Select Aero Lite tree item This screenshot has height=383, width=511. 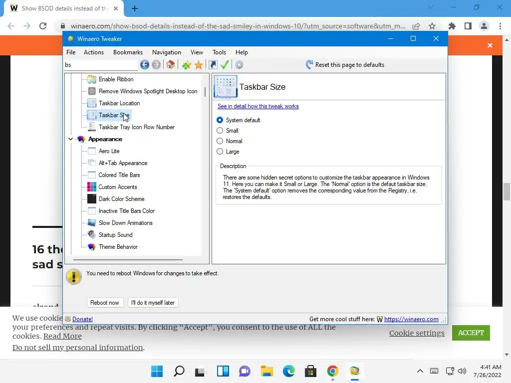click(109, 151)
